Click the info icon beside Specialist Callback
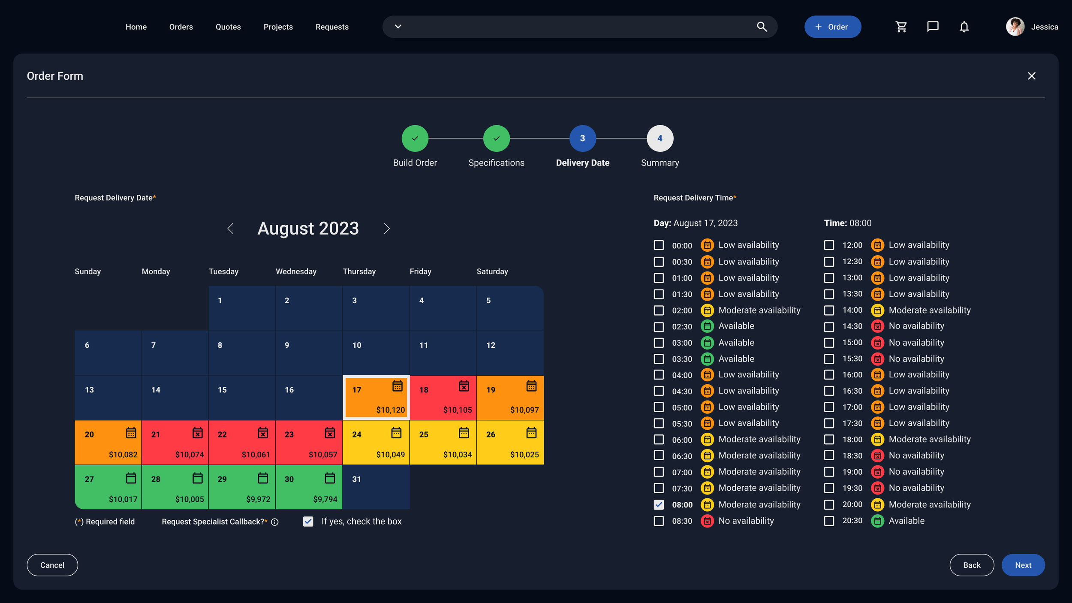Image resolution: width=1072 pixels, height=603 pixels. (275, 522)
